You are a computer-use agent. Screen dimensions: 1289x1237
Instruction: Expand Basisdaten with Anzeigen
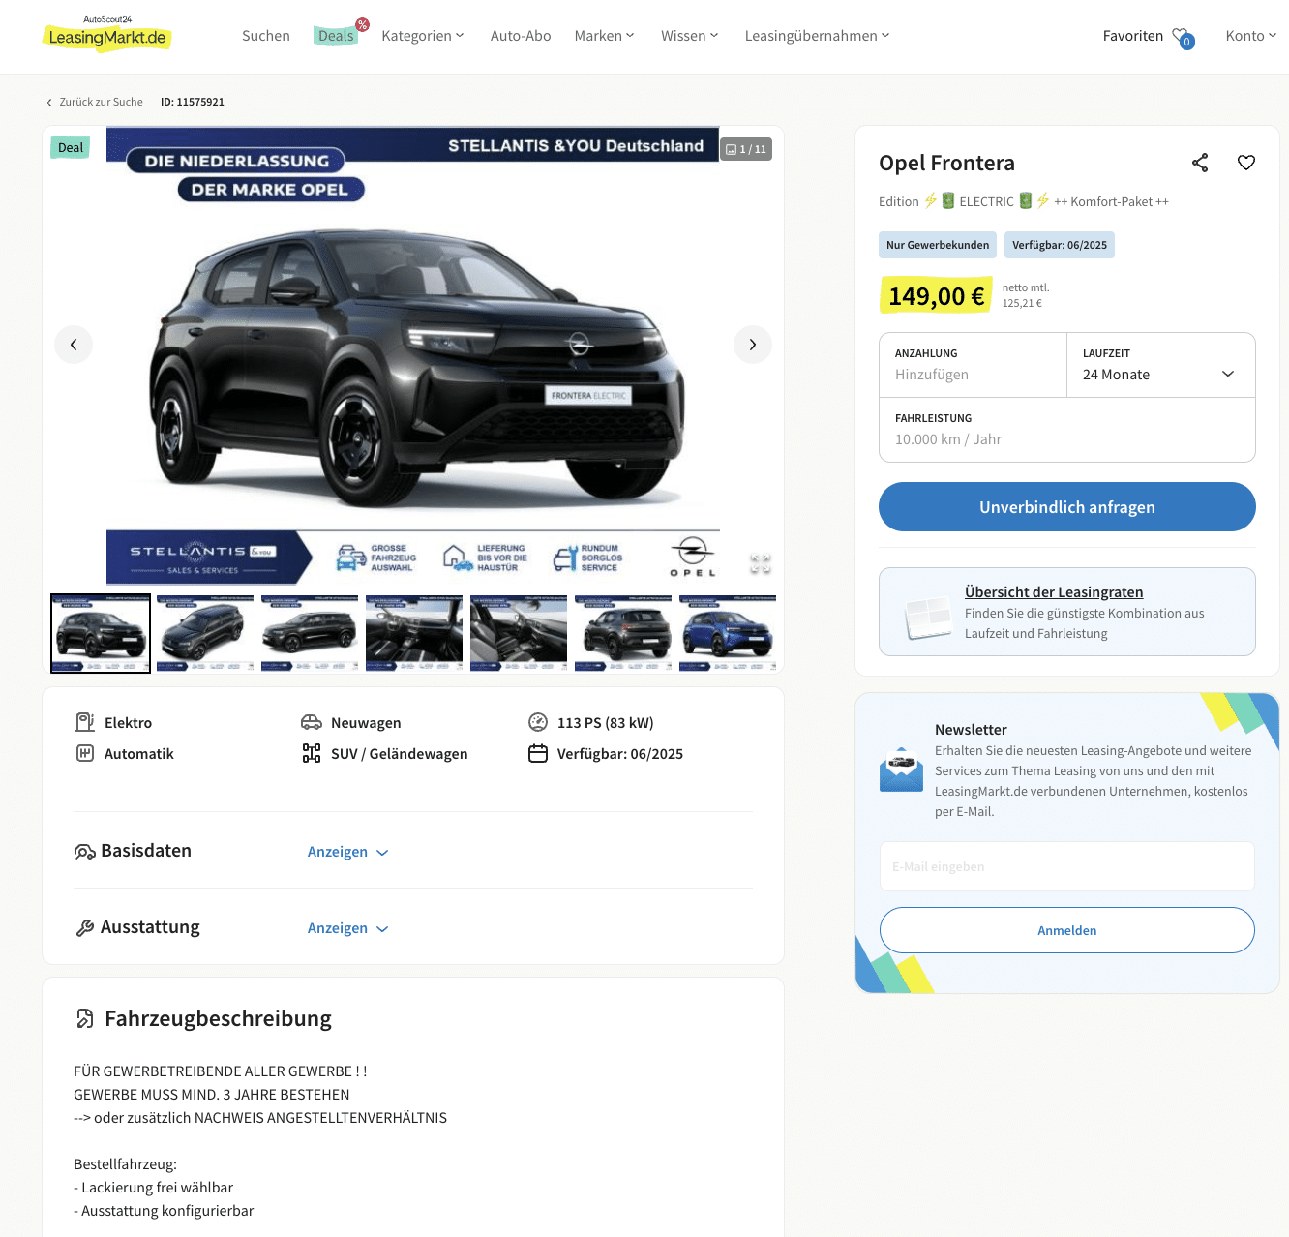(x=347, y=852)
